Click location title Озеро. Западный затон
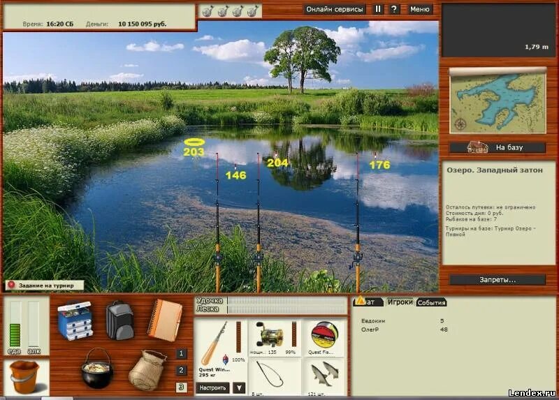 coord(495,170)
